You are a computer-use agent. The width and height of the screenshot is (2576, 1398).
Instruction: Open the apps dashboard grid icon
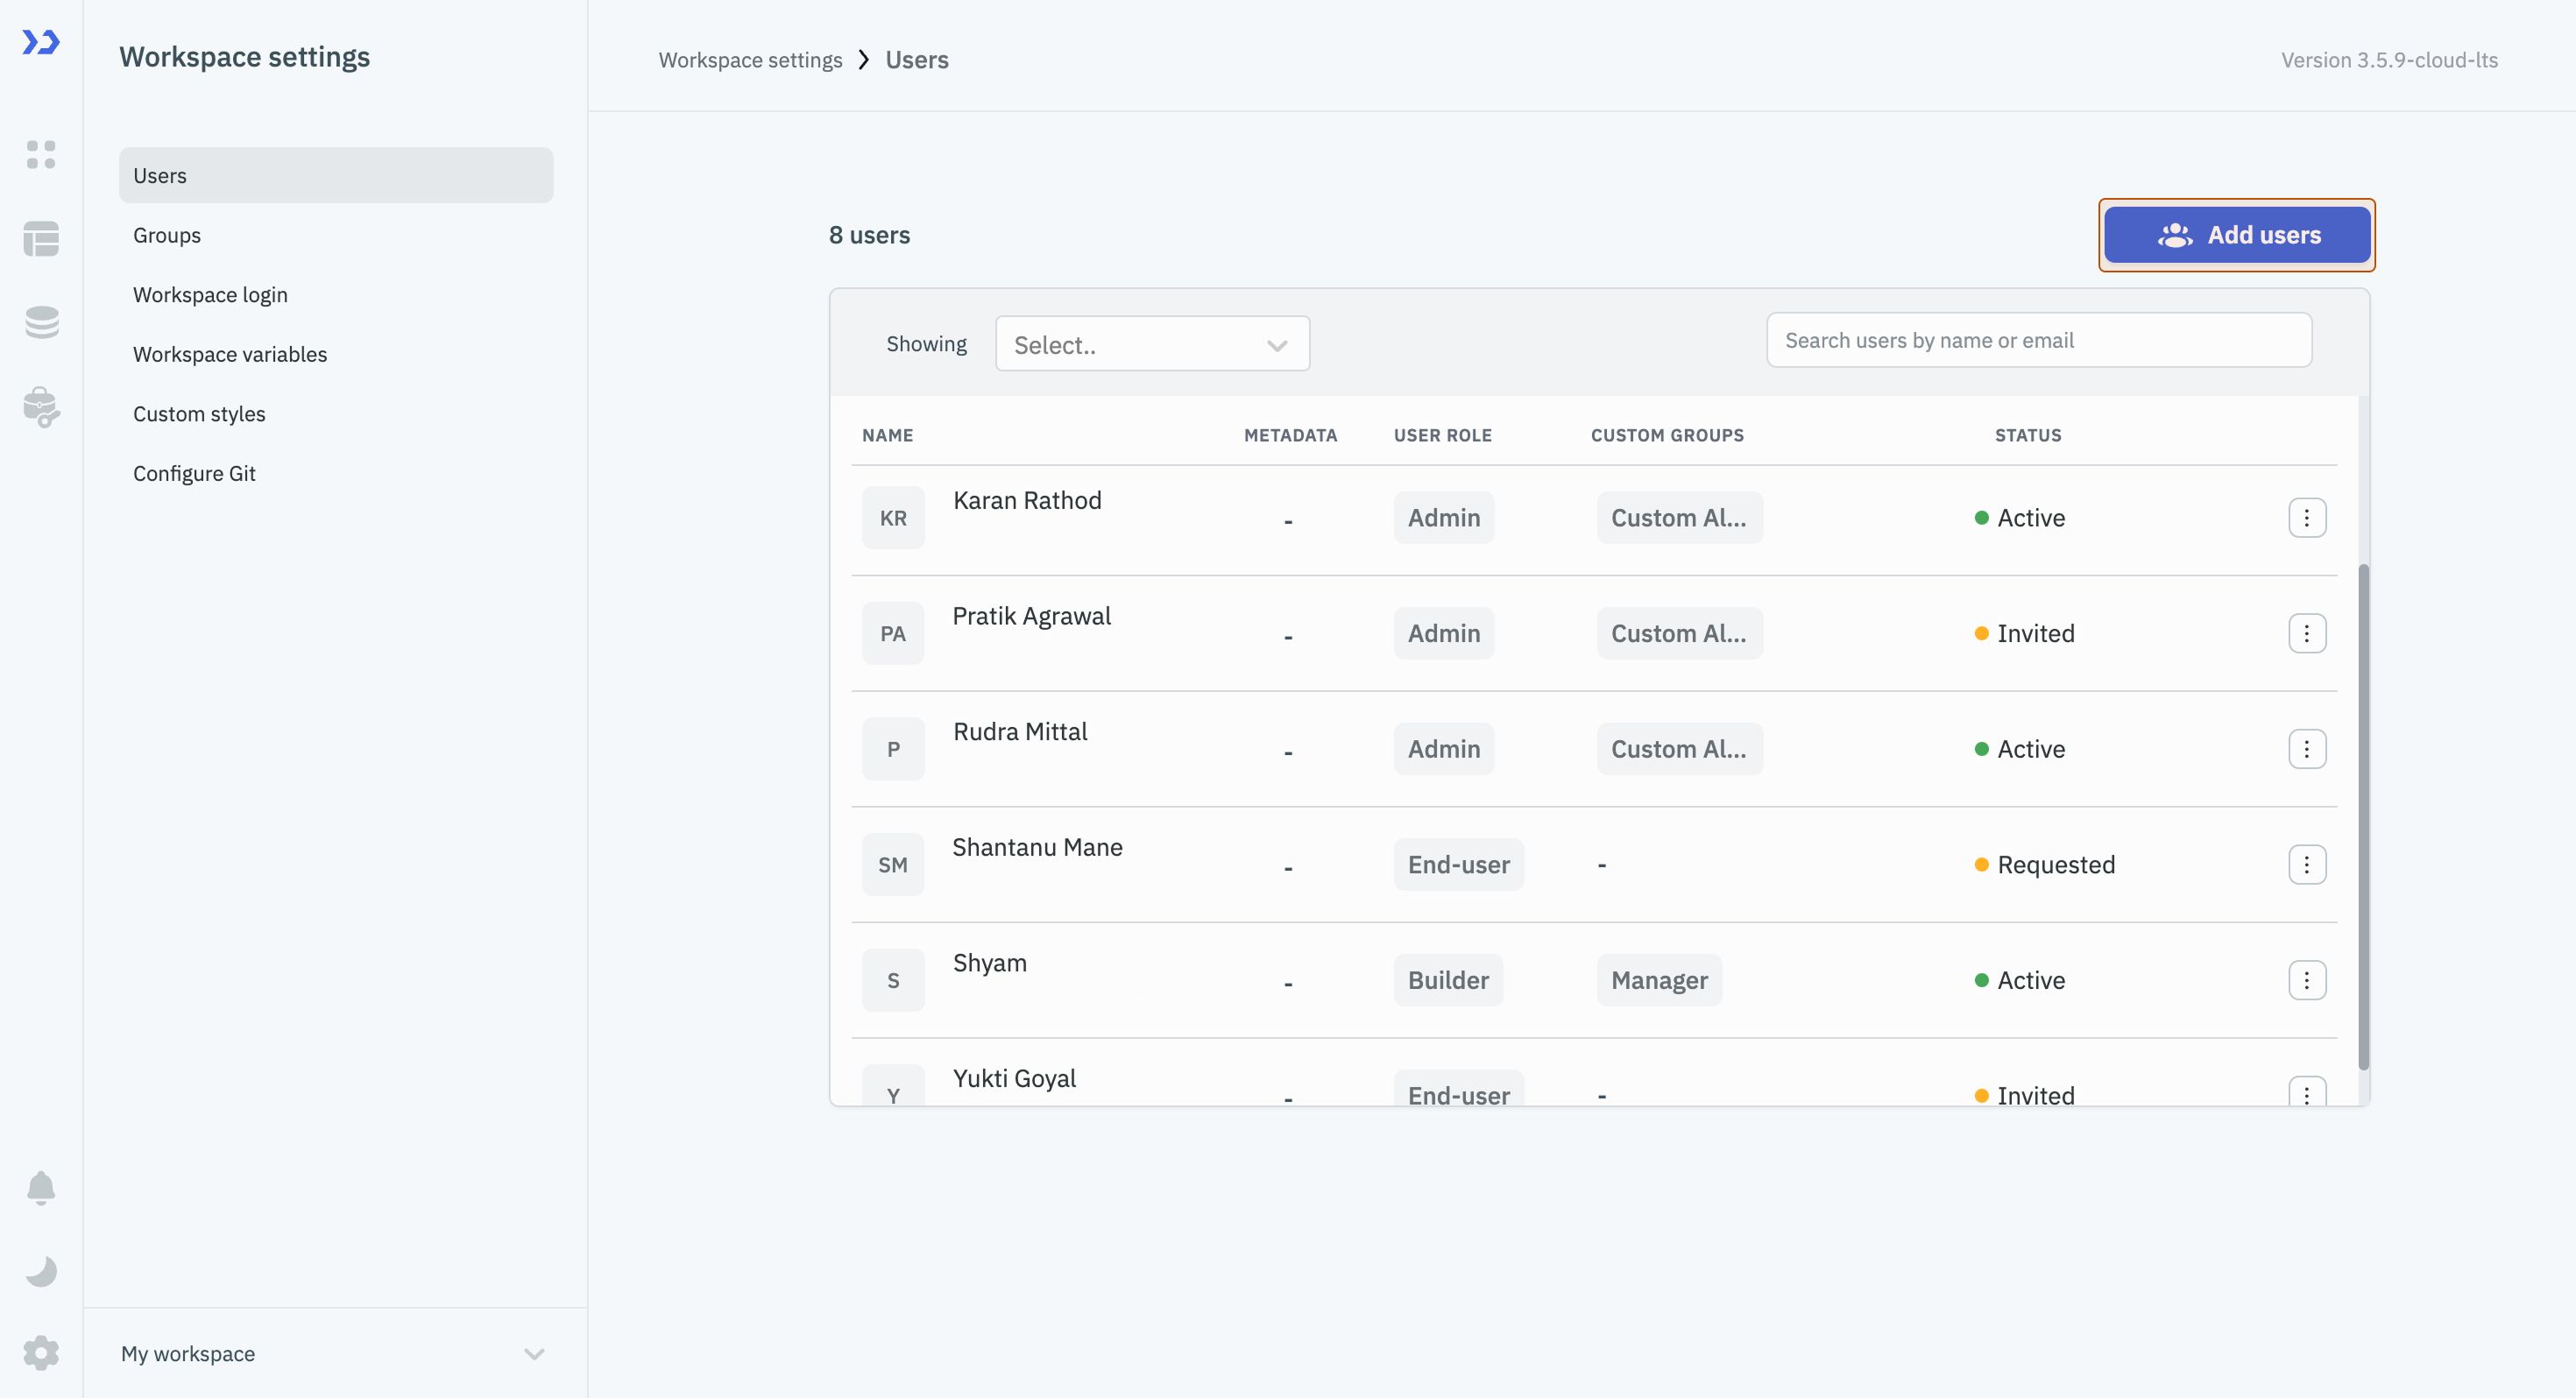[x=41, y=154]
